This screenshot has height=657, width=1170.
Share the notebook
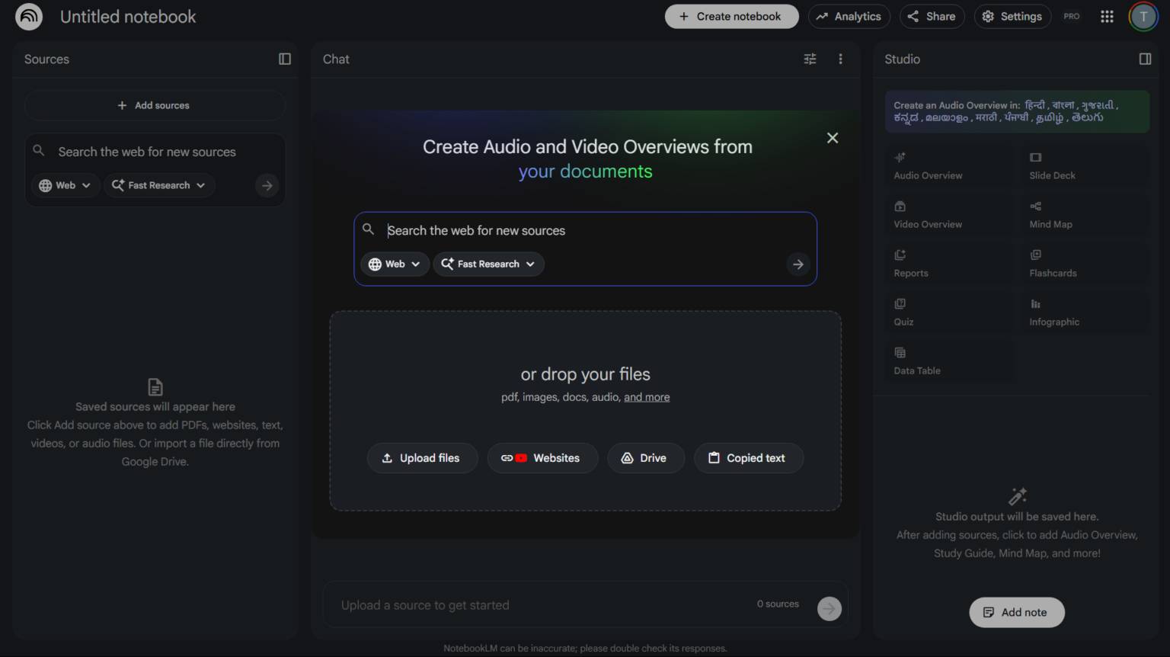932,16
